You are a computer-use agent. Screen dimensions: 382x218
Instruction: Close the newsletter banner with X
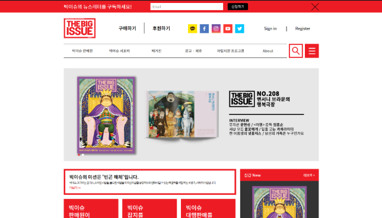[315, 7]
